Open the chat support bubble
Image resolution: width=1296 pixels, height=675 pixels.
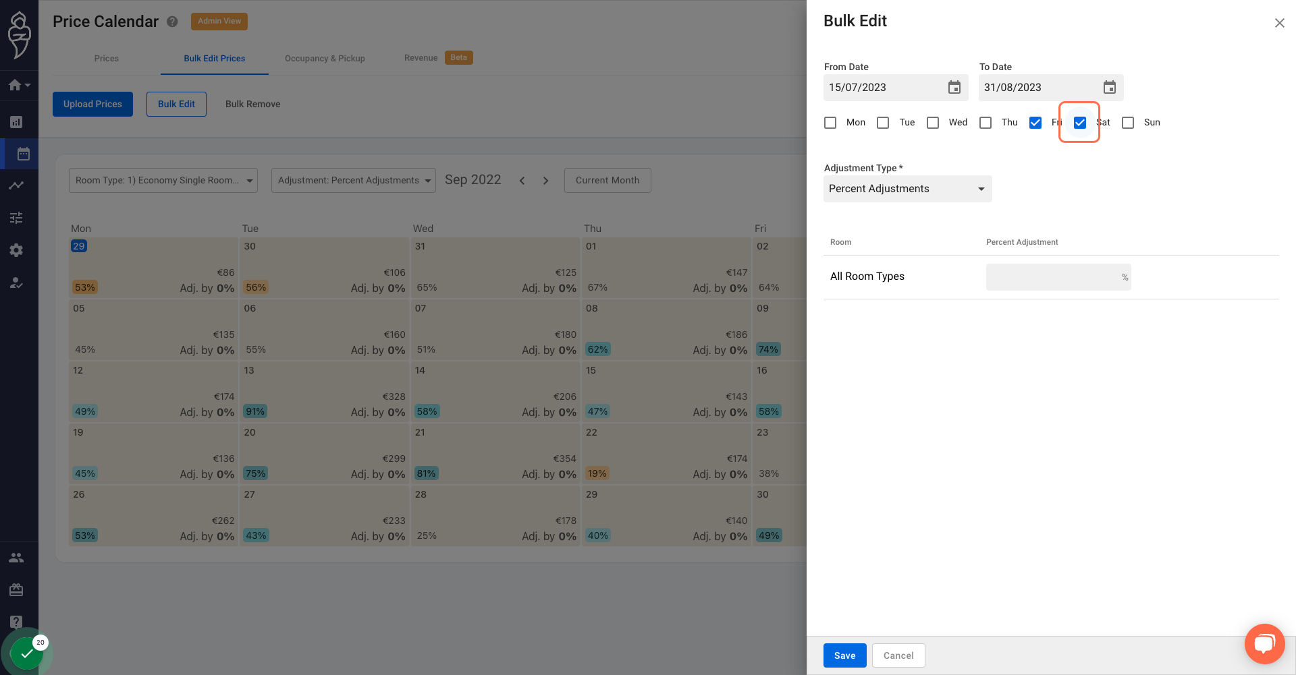pyautogui.click(x=1264, y=644)
